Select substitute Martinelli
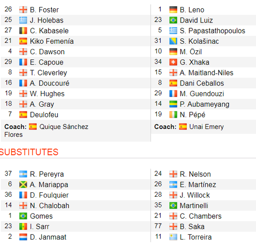 (x=194, y=206)
